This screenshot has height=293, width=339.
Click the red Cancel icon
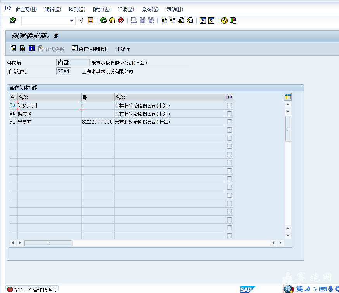point(121,21)
